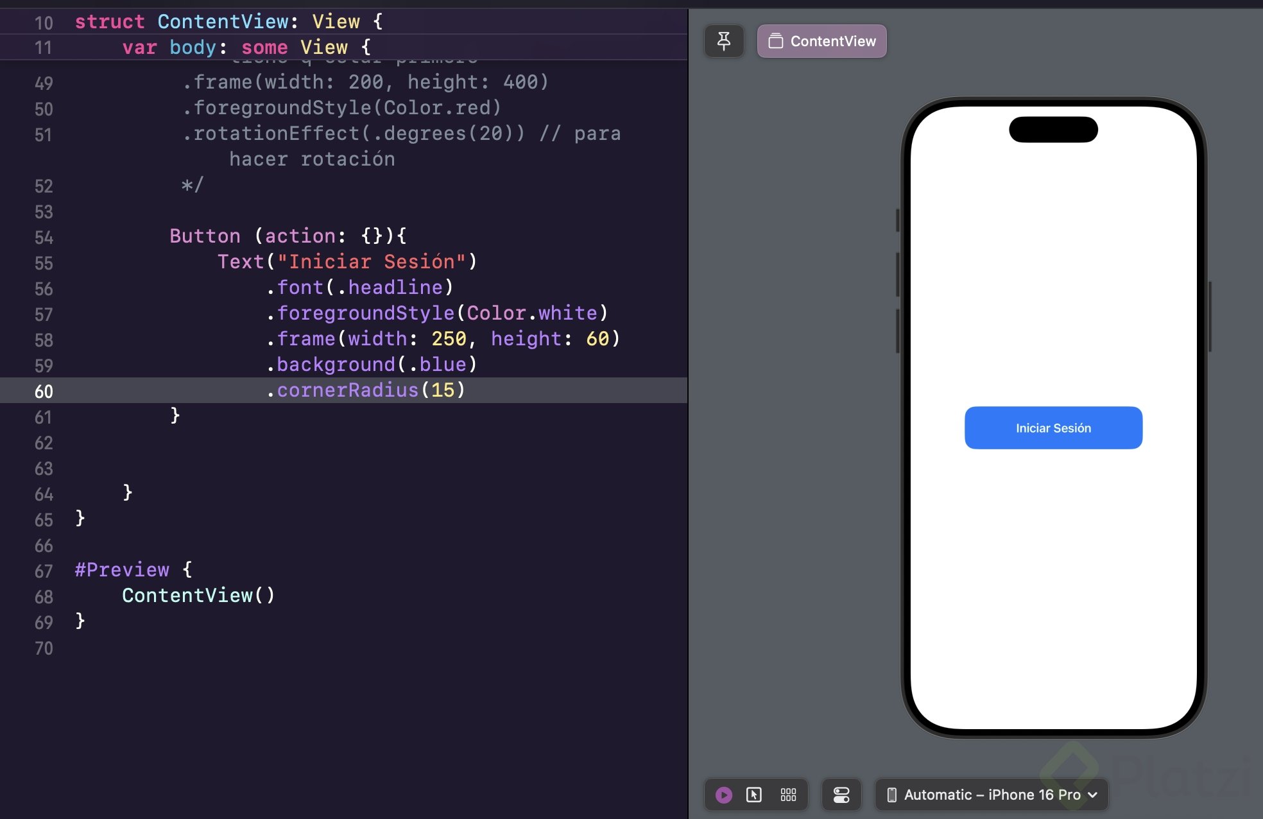Open the Variants grid mode
The image size is (1263, 819).
788,795
